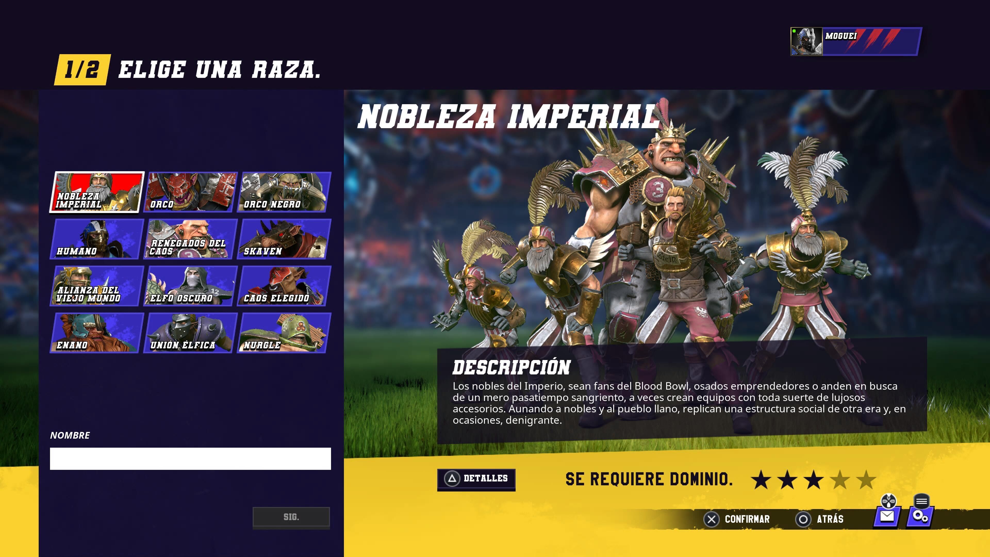Select the Elfo Oscuro race tile
Image resolution: width=990 pixels, height=557 pixels.
point(190,286)
